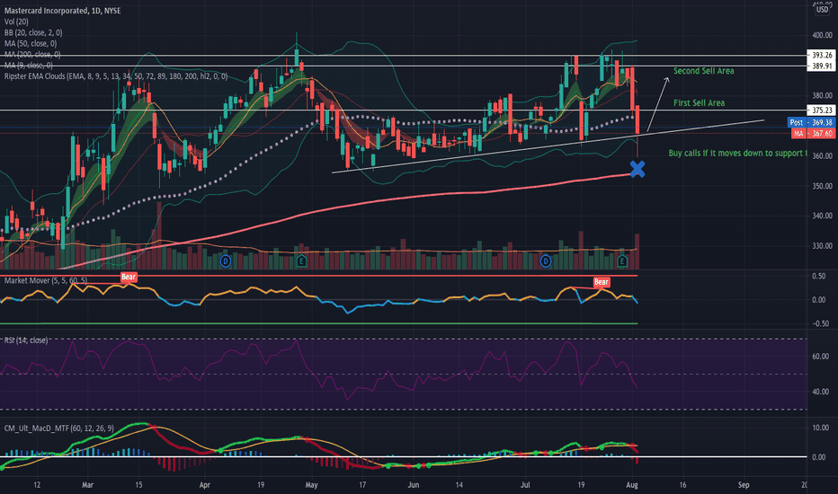
Task: Click the 380.00 price scale value
Action: 822,95
